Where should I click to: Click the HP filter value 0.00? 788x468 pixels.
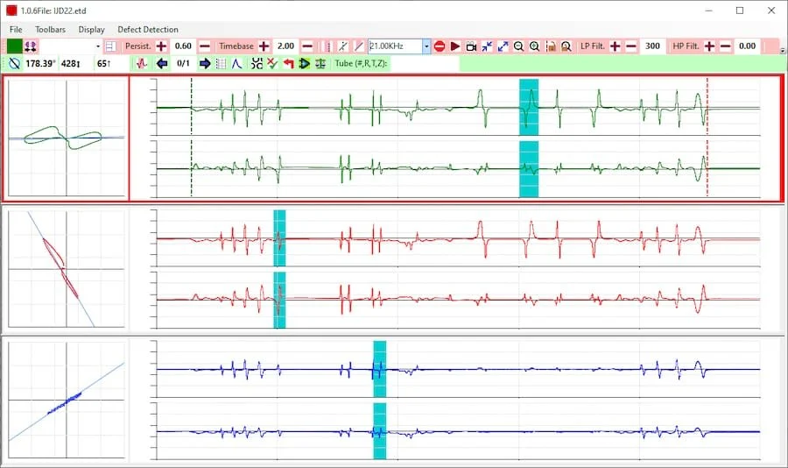748,46
